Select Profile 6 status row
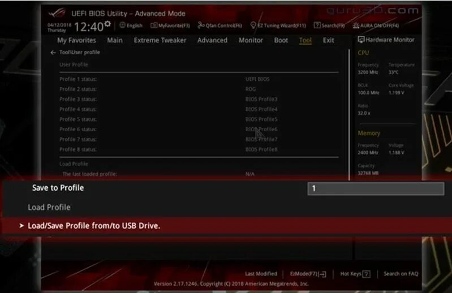 tap(199, 130)
